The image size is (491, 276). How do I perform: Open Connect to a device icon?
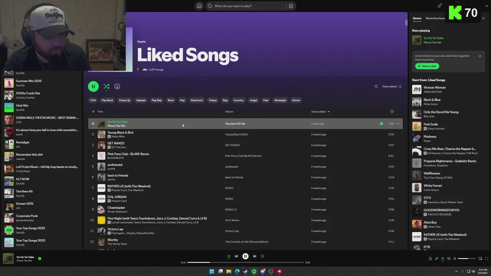(449, 259)
